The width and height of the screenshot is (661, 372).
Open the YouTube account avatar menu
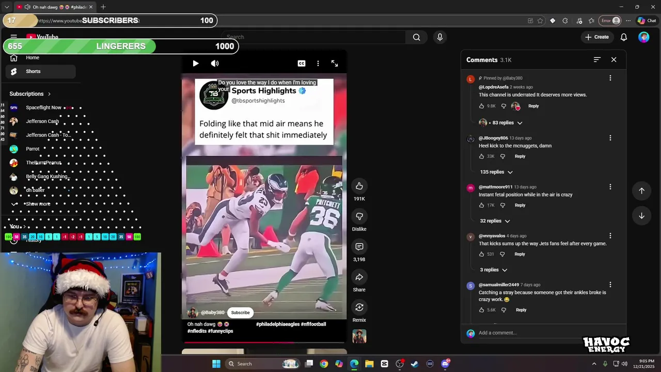643,37
